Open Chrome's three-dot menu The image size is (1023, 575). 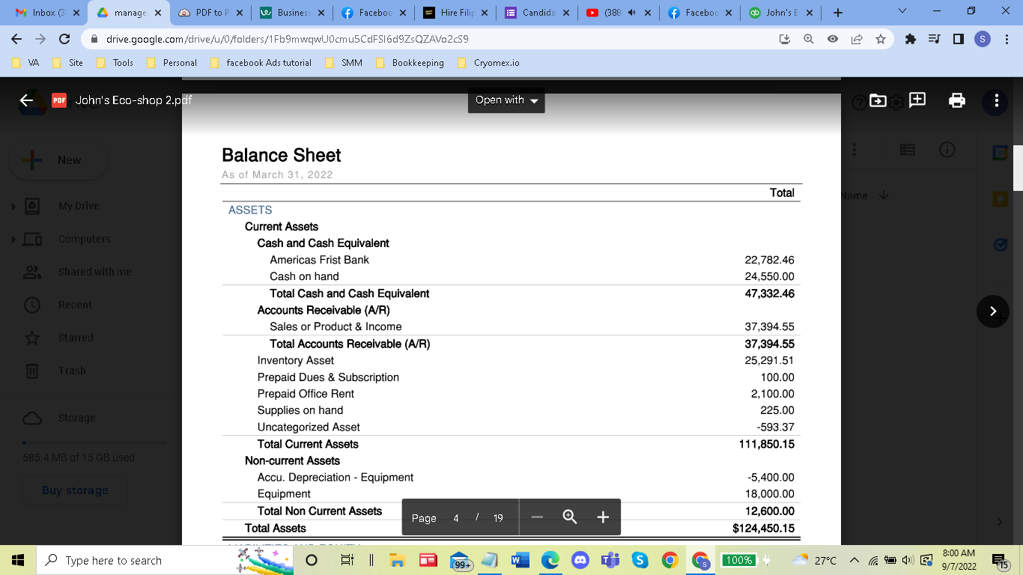click(1007, 39)
